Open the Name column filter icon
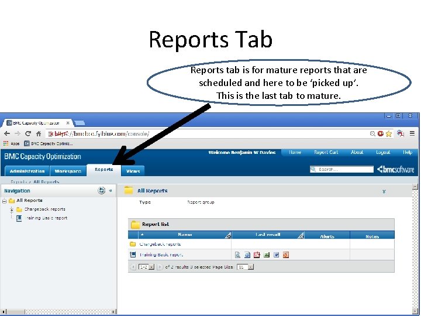 coord(228,236)
